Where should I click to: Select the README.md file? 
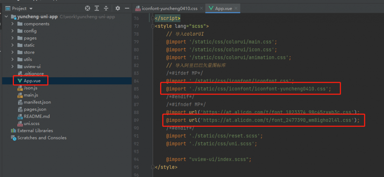pos(36,116)
